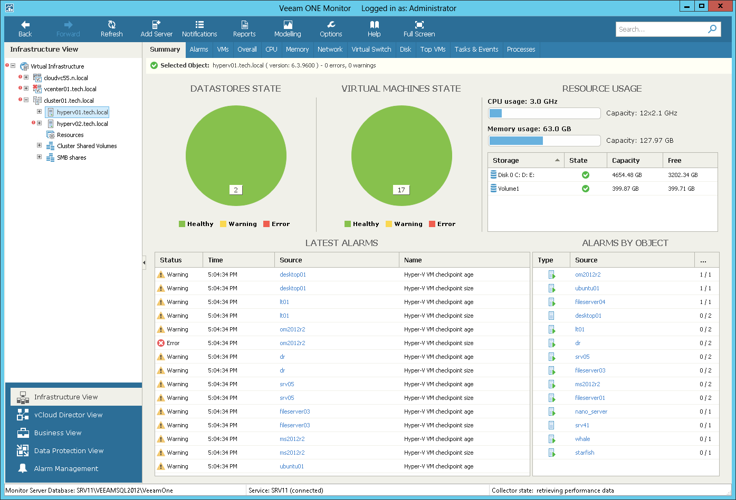Sort latest alarms by Time column

[238, 260]
